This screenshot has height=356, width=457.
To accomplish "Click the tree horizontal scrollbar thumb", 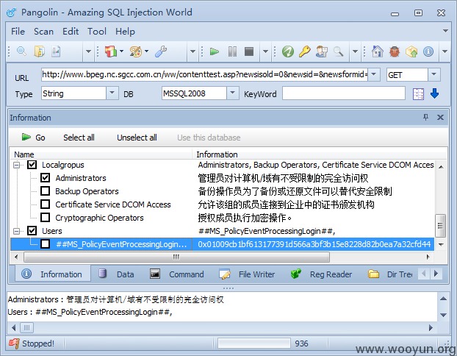I will click(x=176, y=257).
